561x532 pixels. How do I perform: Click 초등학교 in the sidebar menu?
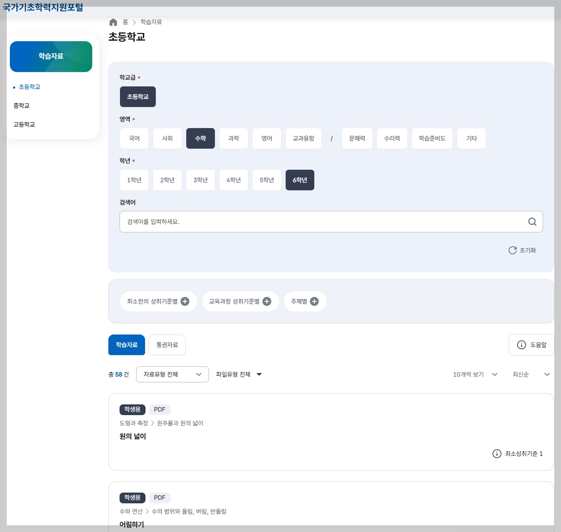point(30,87)
